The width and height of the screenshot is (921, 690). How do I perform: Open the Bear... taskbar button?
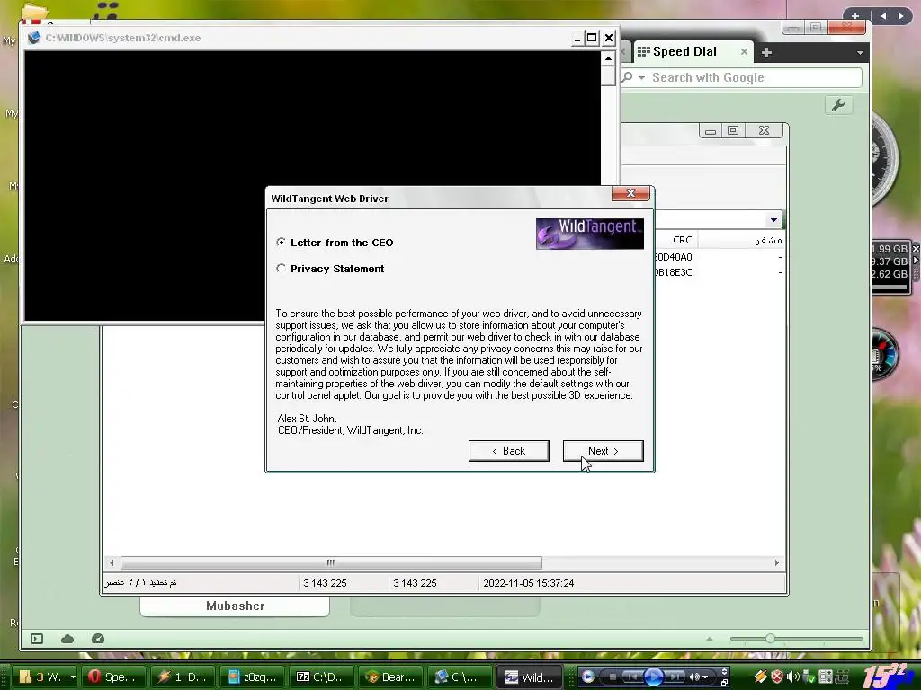[390, 677]
